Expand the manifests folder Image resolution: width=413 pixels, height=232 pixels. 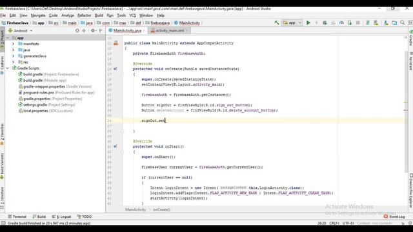(13, 44)
